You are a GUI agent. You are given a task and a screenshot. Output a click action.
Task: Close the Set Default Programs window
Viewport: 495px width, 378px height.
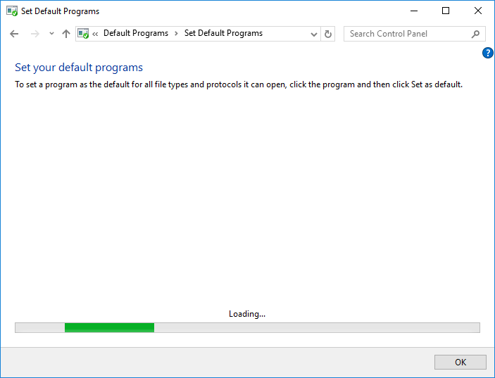[x=478, y=11]
